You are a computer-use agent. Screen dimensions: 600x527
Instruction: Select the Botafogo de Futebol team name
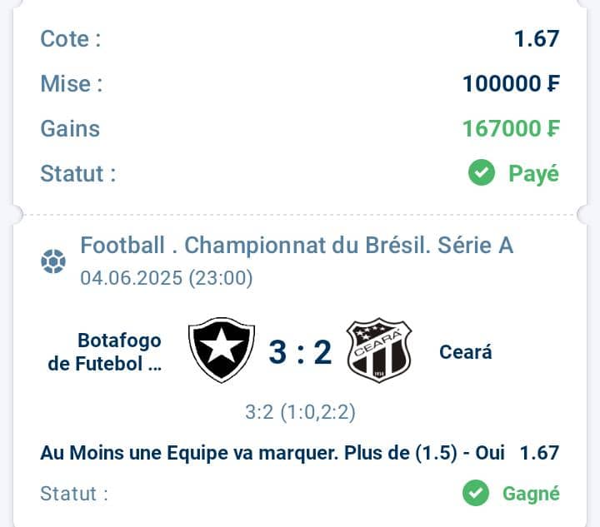tap(104, 352)
